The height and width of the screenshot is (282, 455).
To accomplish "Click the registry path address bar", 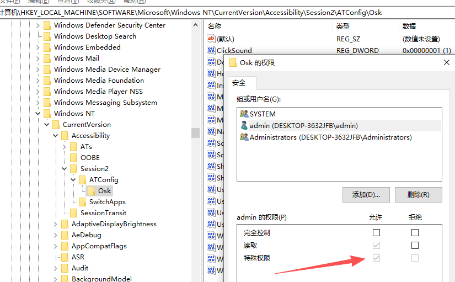I will [221, 12].
